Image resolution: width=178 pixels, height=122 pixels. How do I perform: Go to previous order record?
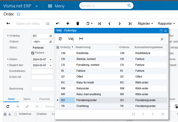(x=109, y=24)
